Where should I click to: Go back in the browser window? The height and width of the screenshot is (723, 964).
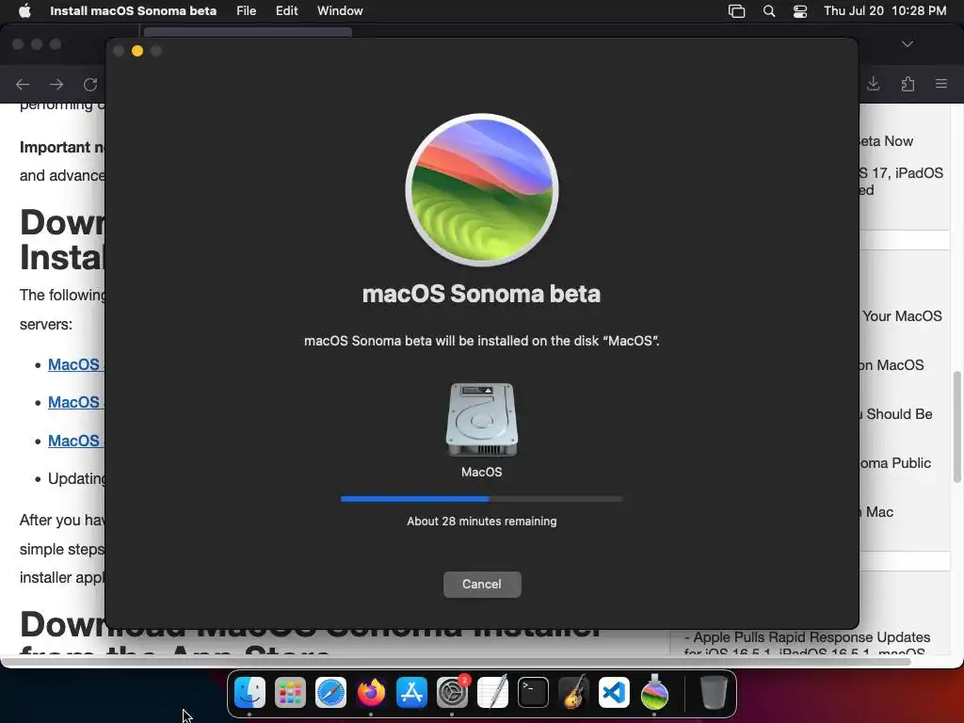(x=23, y=84)
